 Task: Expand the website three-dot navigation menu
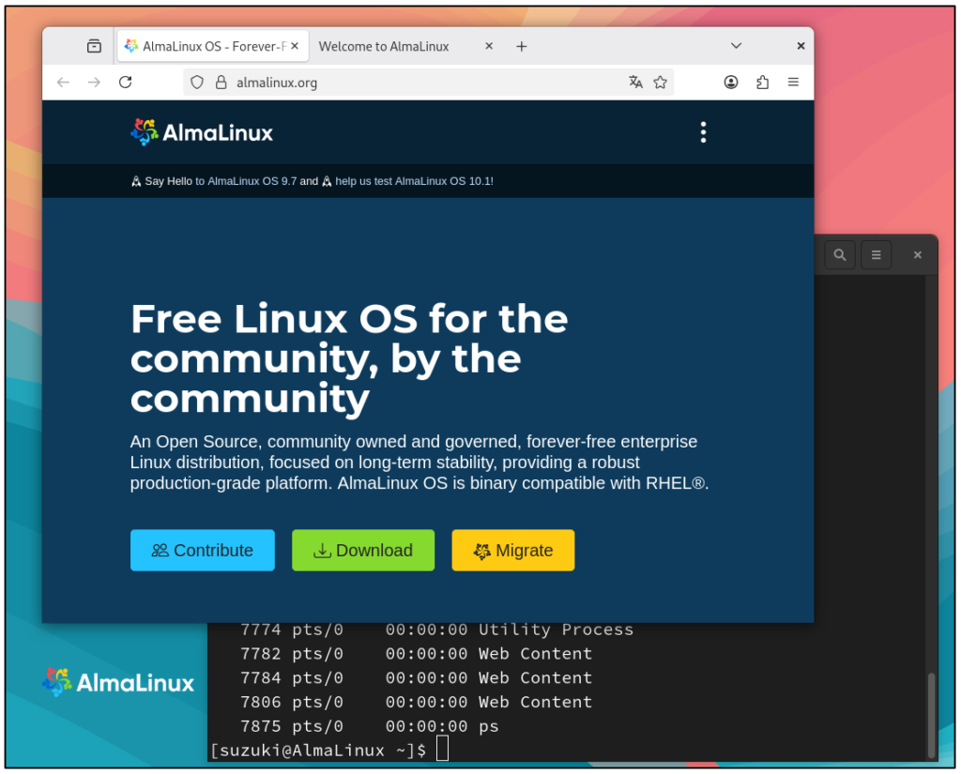(703, 132)
